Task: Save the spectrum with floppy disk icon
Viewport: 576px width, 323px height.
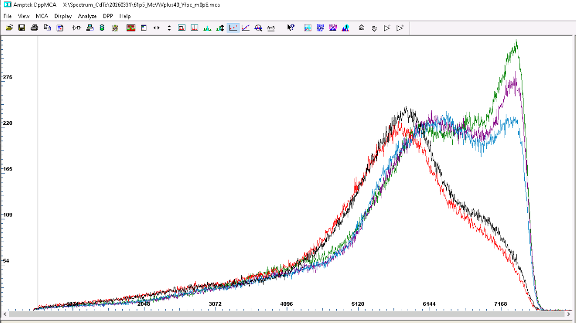Action: (x=22, y=28)
